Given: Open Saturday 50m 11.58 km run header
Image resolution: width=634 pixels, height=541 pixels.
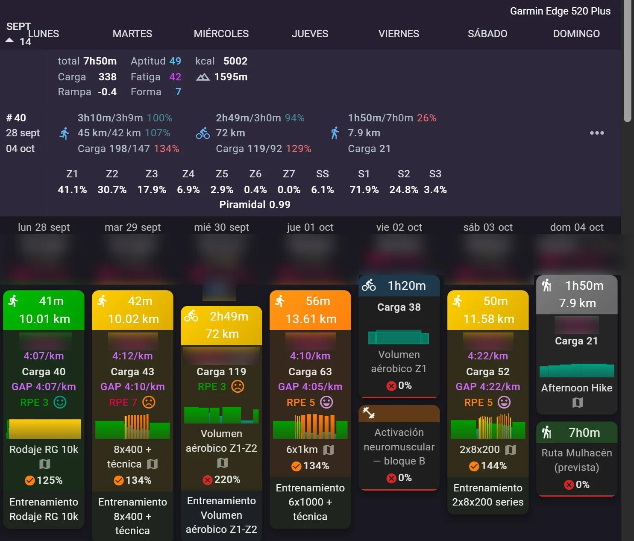Looking at the screenshot, I should click(488, 310).
